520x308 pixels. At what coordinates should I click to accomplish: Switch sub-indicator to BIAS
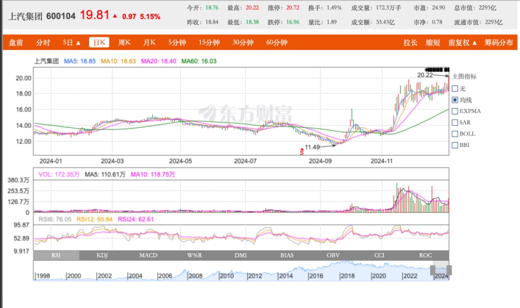click(x=287, y=255)
